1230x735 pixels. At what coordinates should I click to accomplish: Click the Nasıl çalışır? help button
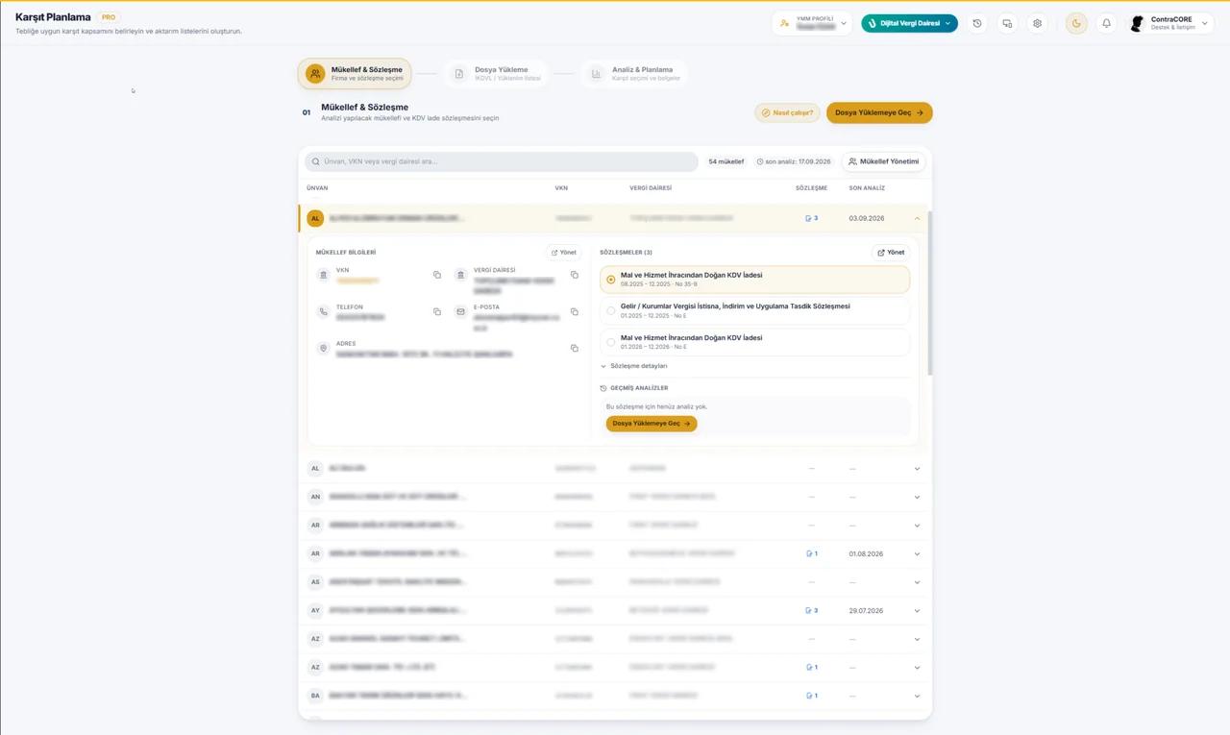point(787,112)
